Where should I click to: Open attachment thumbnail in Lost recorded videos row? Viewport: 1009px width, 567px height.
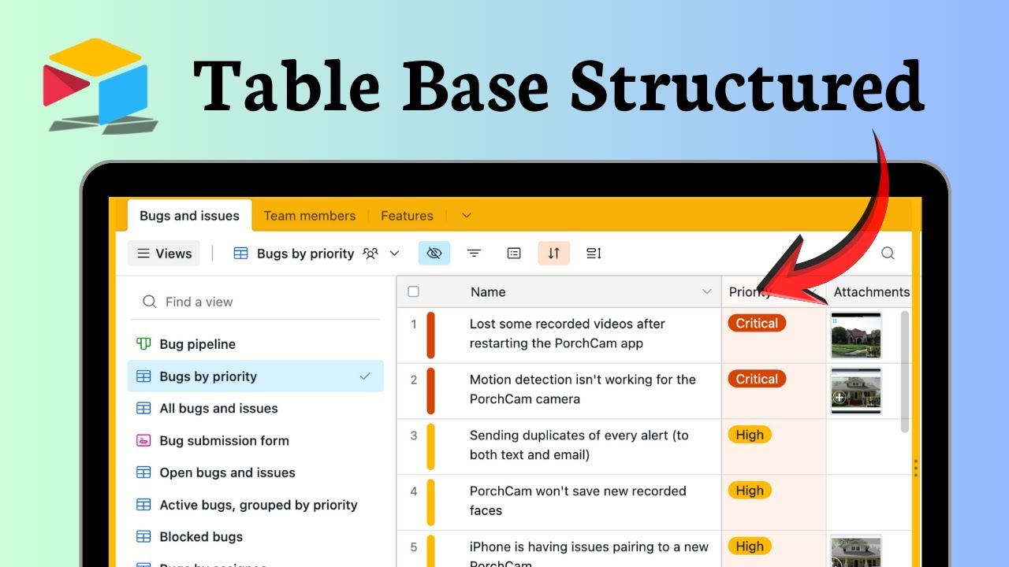(855, 335)
